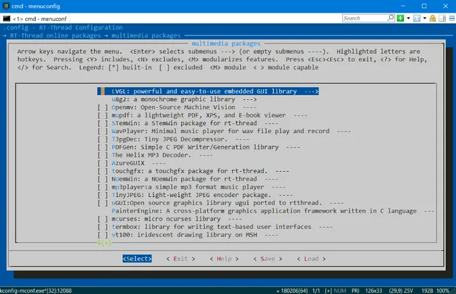Enable TinyJPEG encoder package checkbox
456x294 pixels.
(103, 195)
